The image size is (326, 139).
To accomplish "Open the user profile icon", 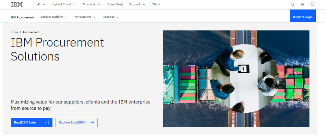I will pos(312,4).
